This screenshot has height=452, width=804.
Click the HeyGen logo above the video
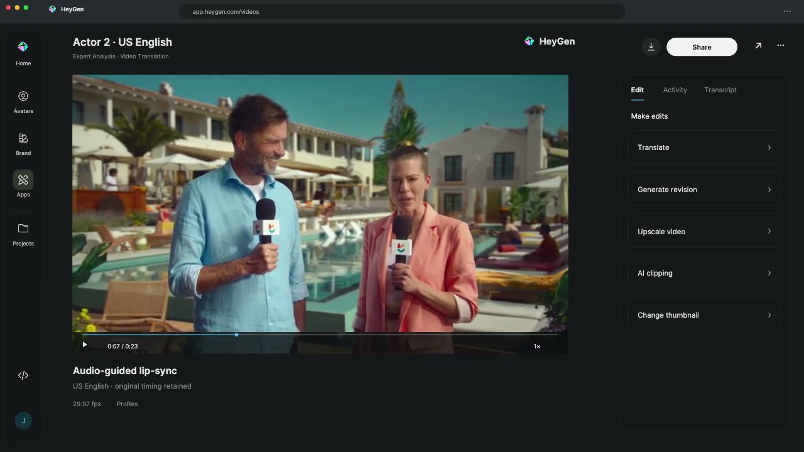tap(550, 41)
